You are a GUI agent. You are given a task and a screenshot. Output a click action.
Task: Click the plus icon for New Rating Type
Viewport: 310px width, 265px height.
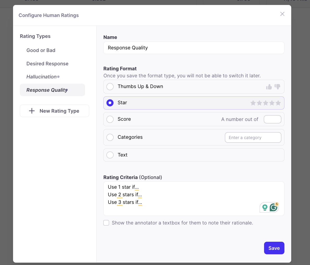click(x=32, y=111)
